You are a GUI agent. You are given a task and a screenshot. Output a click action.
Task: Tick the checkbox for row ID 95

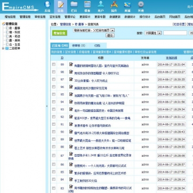point(54,94)
